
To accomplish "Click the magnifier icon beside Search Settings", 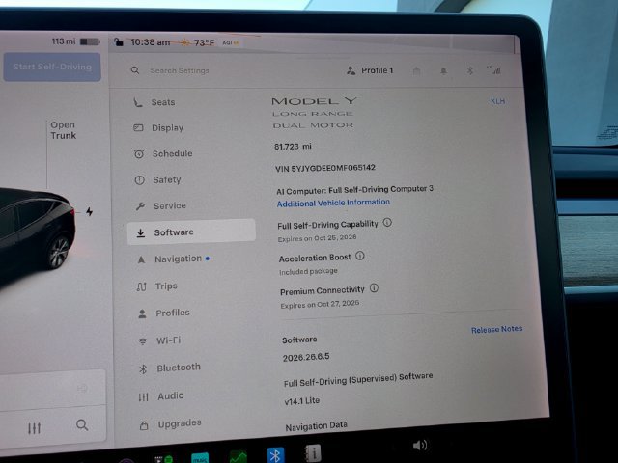I will click(x=135, y=70).
